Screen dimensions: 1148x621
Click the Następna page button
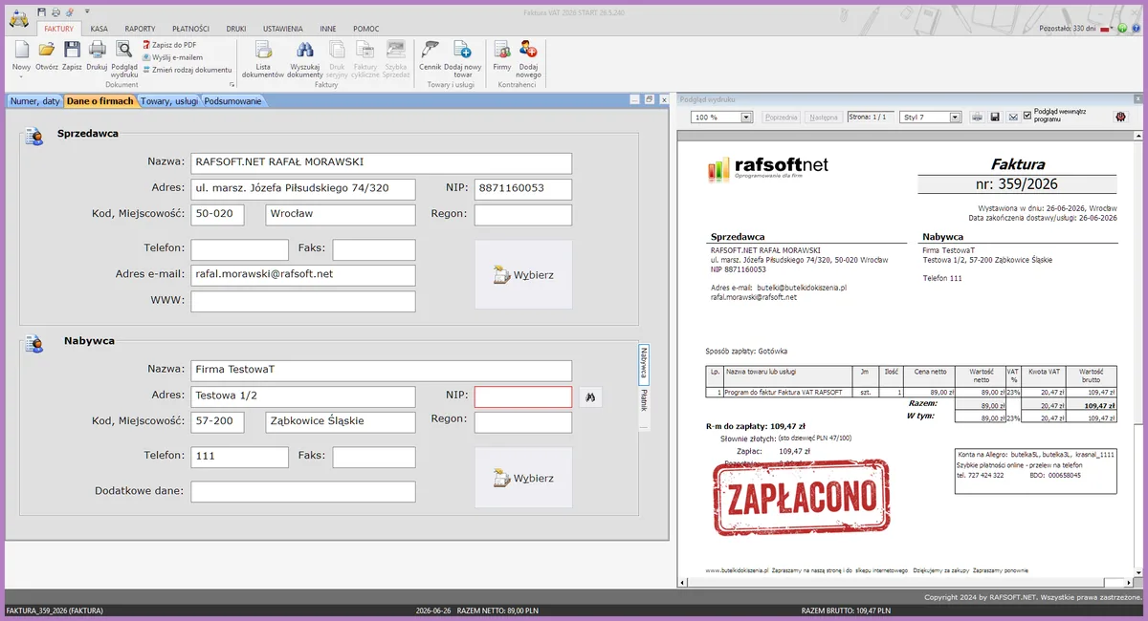click(x=823, y=117)
